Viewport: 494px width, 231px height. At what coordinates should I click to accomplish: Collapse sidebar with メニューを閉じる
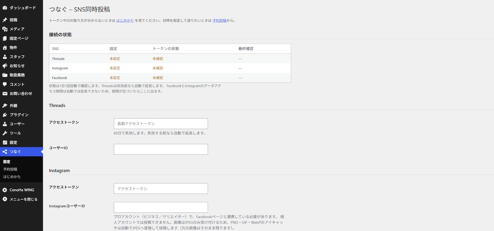click(21, 199)
